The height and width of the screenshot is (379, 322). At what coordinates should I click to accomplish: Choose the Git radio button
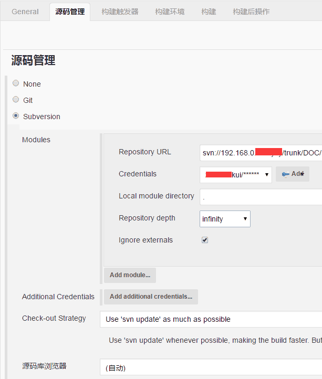tap(16, 99)
